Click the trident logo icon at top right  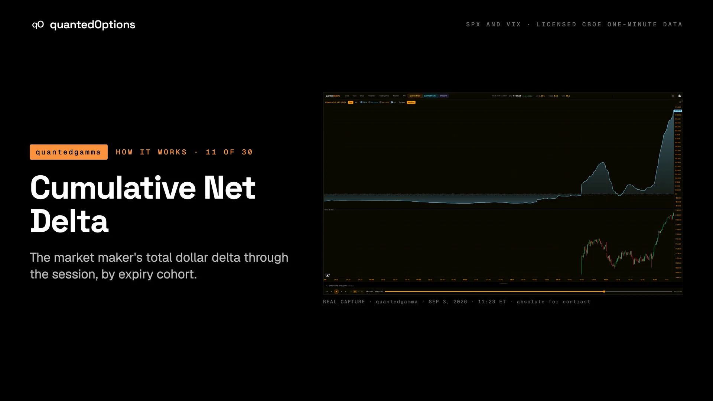679,96
